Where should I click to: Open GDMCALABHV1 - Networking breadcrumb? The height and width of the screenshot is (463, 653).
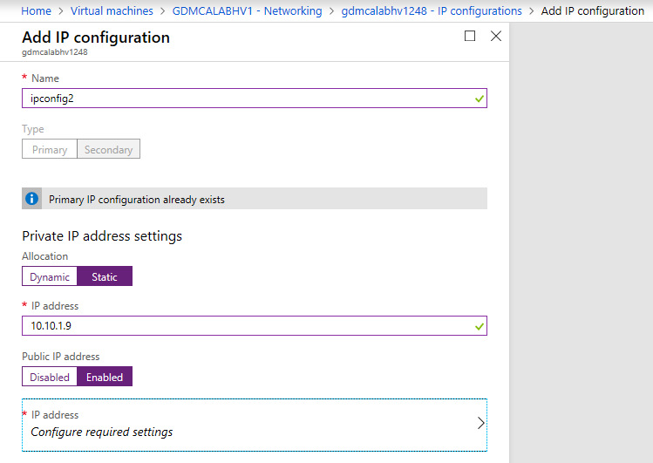pyautogui.click(x=247, y=10)
